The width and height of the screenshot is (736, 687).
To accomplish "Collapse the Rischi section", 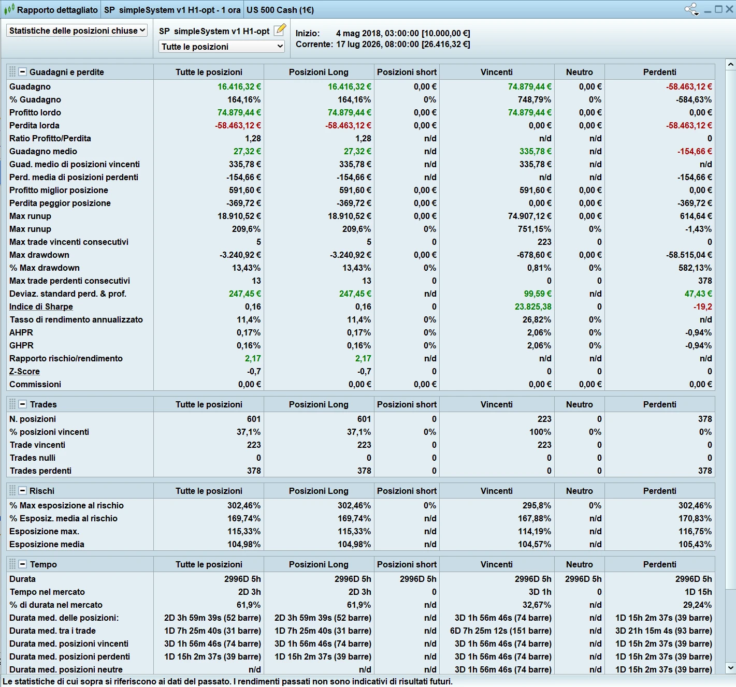I will click(x=23, y=491).
